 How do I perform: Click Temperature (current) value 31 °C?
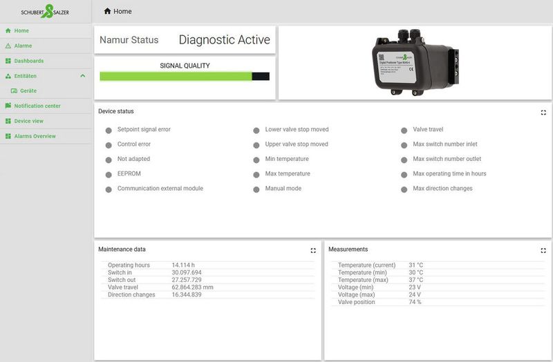click(x=416, y=265)
